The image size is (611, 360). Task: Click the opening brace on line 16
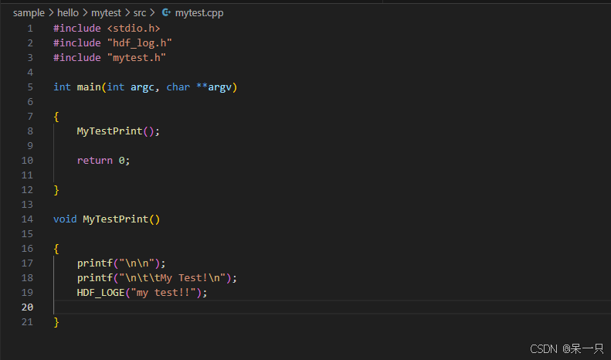click(x=56, y=248)
